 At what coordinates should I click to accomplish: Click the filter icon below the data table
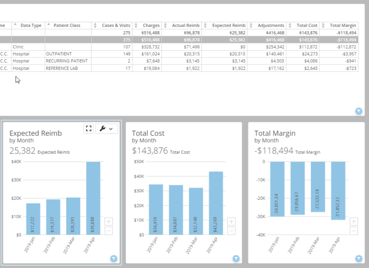(x=358, y=111)
